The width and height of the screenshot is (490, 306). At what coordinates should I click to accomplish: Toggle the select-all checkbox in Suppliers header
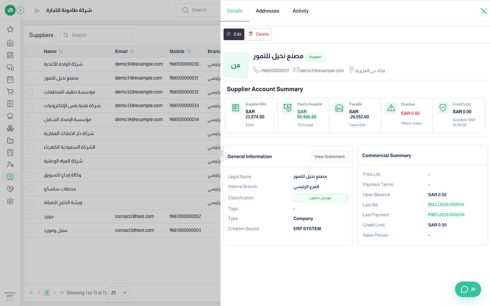[30, 51]
